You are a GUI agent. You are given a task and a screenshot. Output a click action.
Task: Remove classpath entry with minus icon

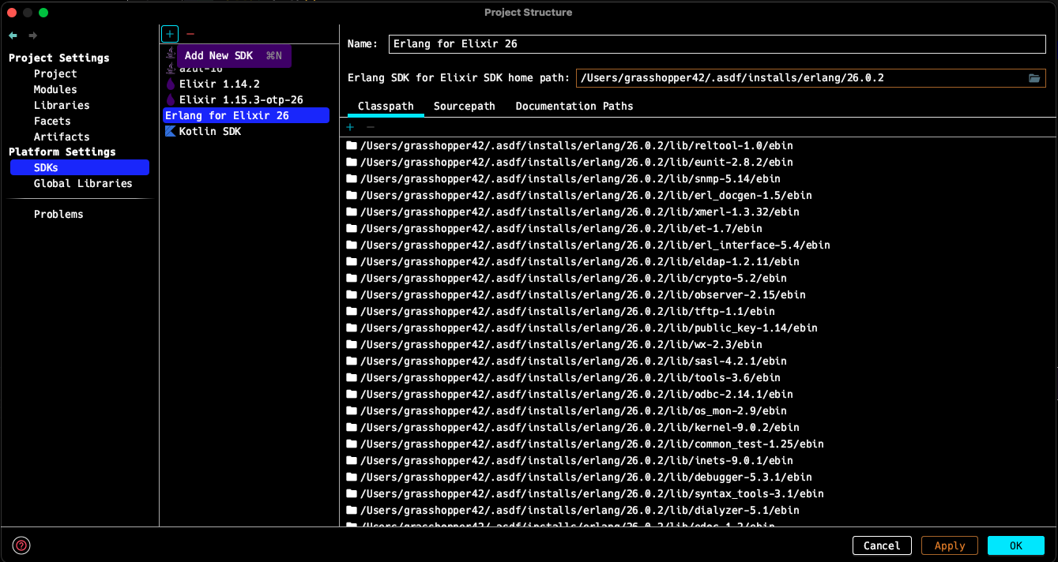click(370, 127)
